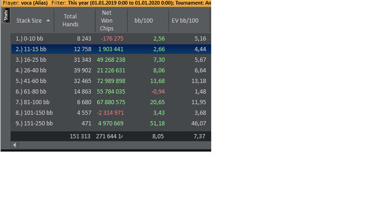
Task: Select row 2.) 11-15 bb
Action: tap(111, 49)
